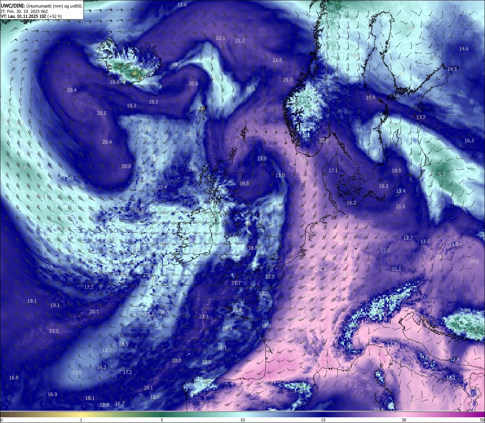Click the legend tick label 50

(482, 420)
